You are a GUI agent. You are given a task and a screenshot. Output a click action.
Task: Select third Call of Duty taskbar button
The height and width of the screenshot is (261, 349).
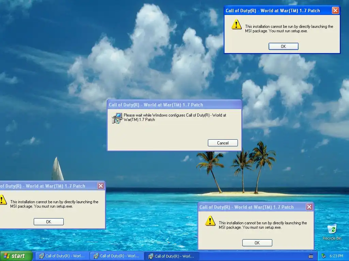point(172,256)
